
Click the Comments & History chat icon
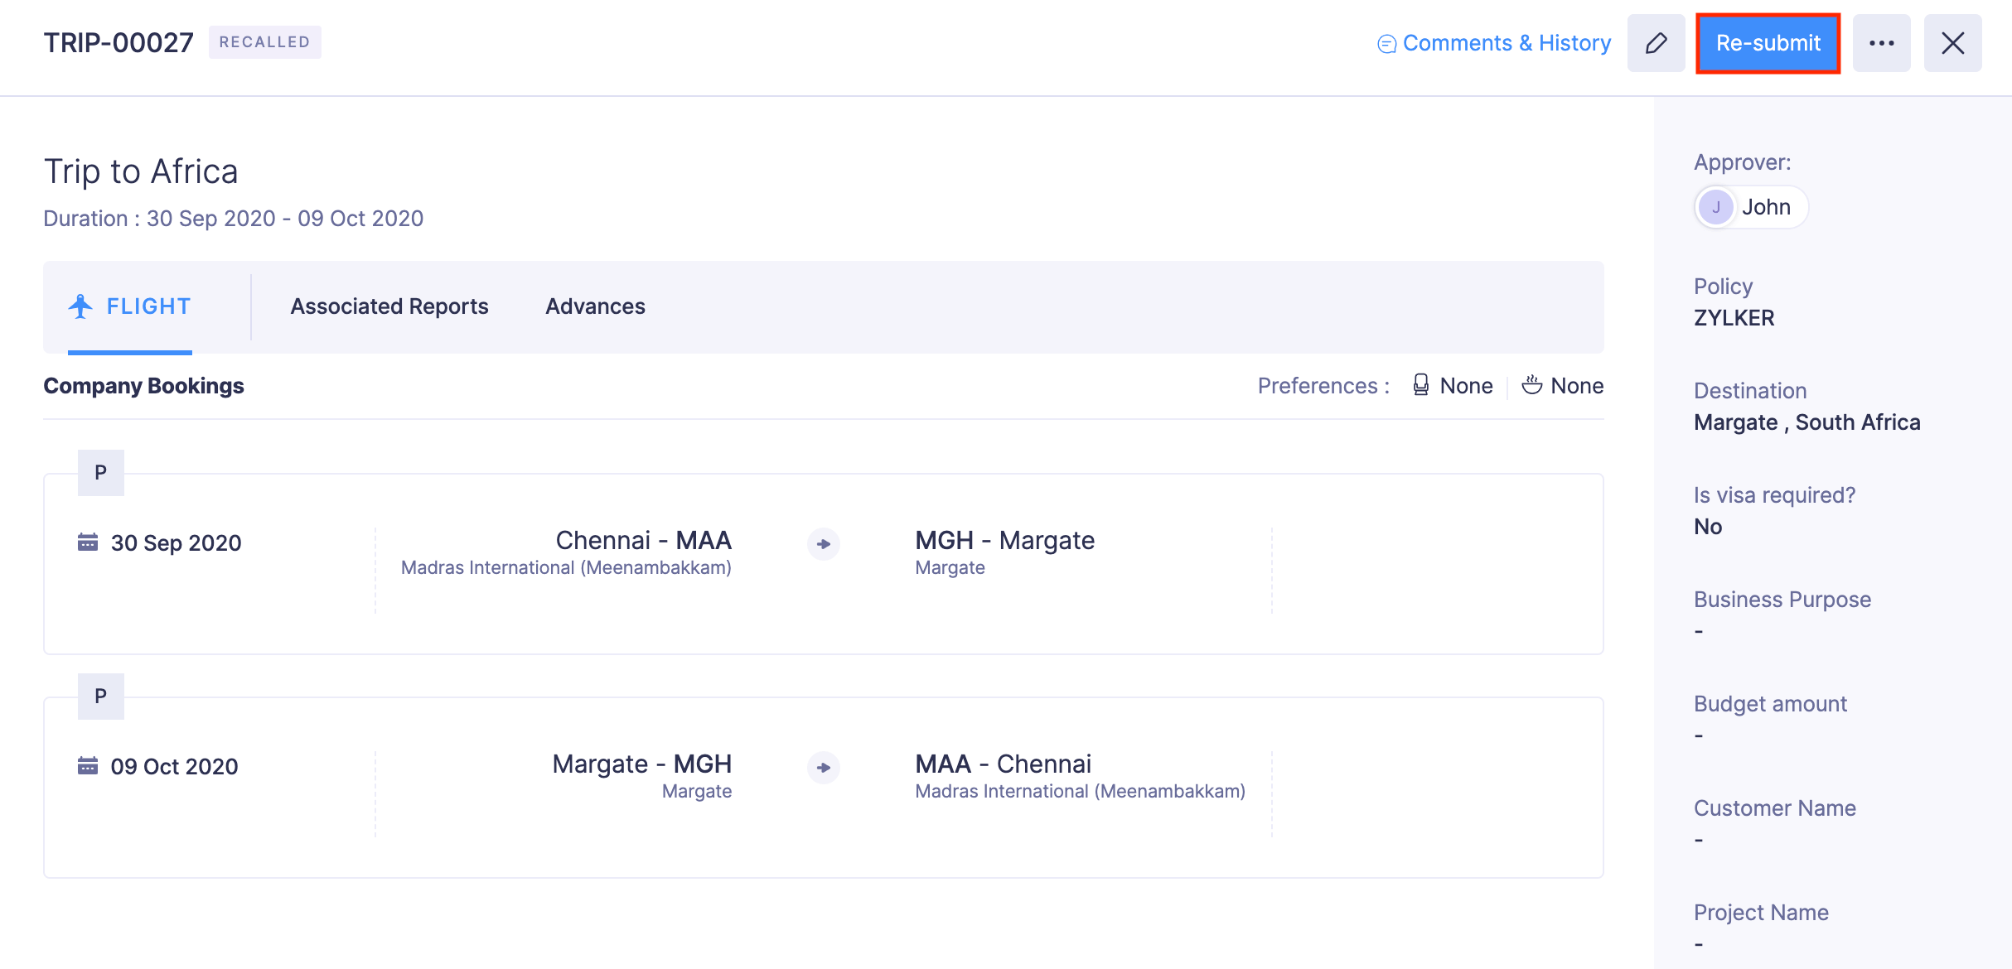click(1386, 44)
